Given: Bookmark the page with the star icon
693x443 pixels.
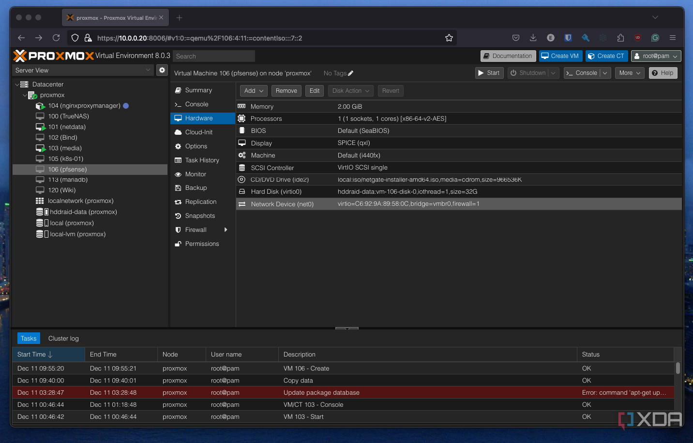Looking at the screenshot, I should click(x=449, y=38).
